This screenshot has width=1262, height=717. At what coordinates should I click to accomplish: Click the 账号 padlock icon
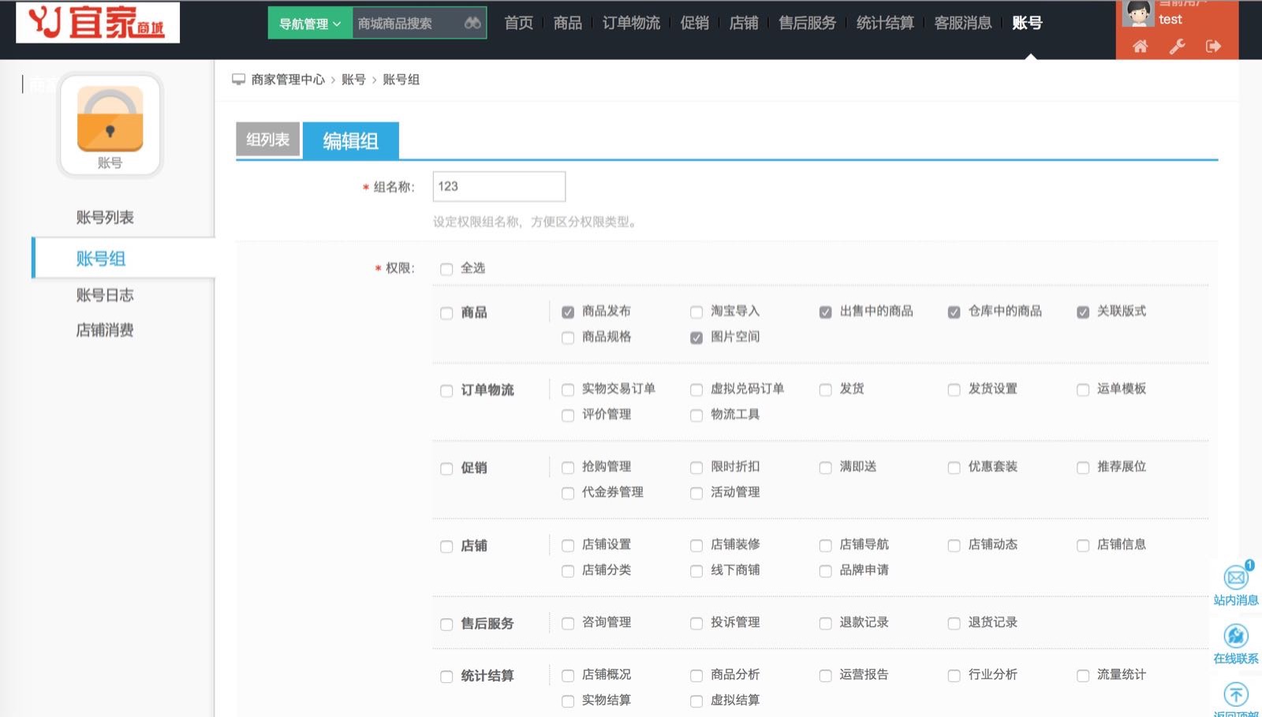coord(110,119)
